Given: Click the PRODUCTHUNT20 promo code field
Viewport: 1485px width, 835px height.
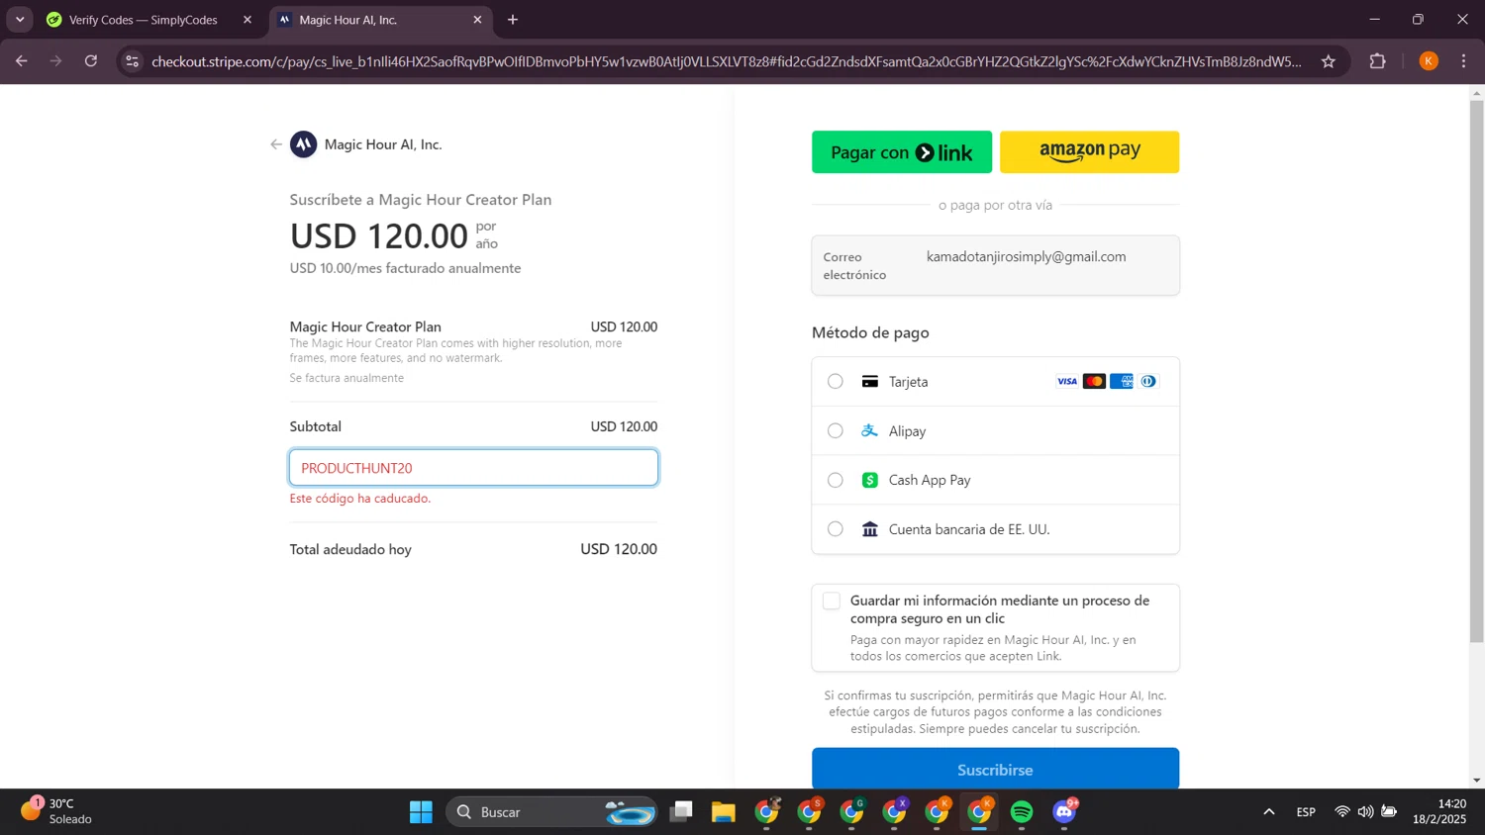Looking at the screenshot, I should point(473,468).
